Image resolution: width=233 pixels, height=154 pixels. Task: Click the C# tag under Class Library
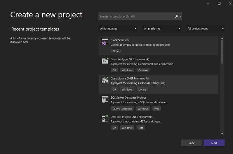click(x=114, y=89)
